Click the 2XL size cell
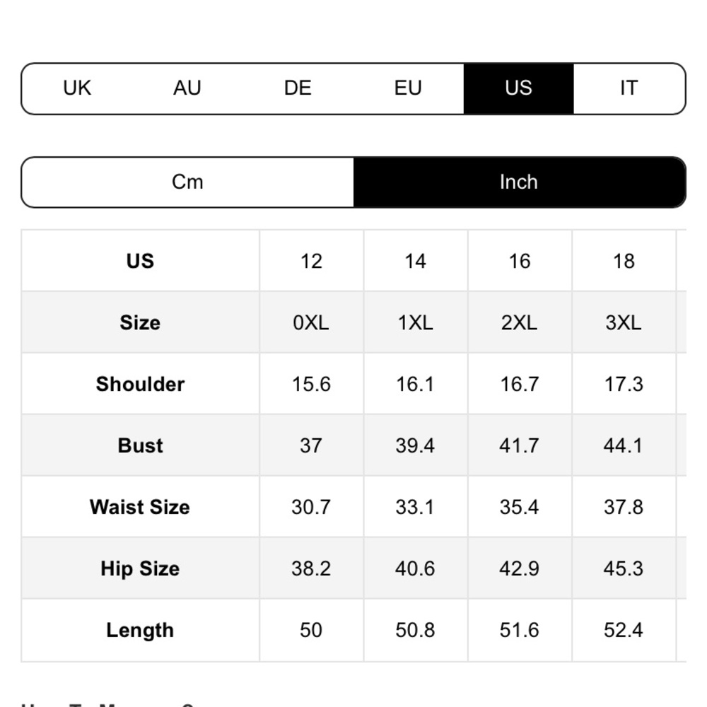Image resolution: width=707 pixels, height=707 pixels. click(520, 322)
